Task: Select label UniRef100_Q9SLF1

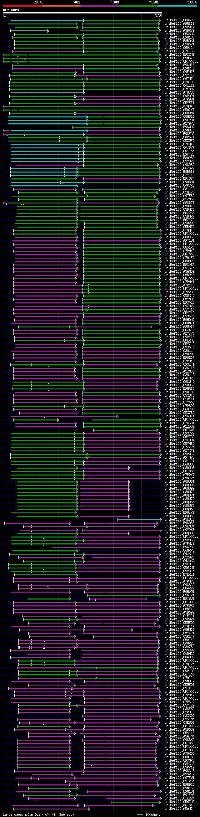Action: tap(179, 364)
